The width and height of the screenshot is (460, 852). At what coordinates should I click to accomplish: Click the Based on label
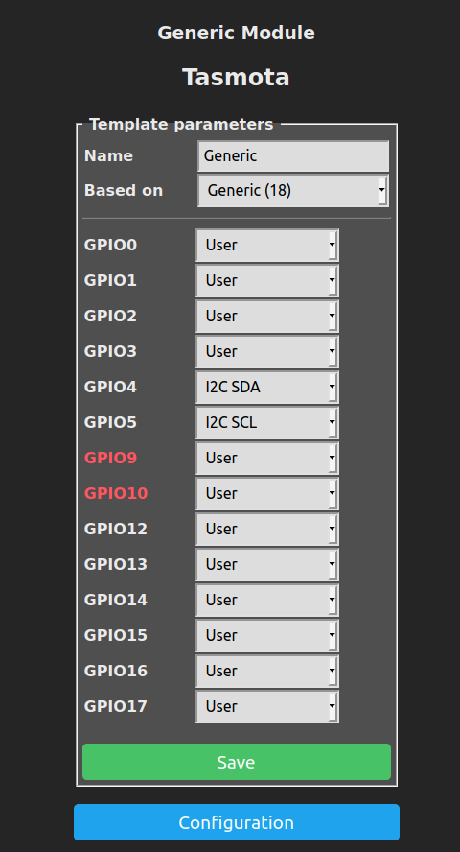pyautogui.click(x=124, y=191)
